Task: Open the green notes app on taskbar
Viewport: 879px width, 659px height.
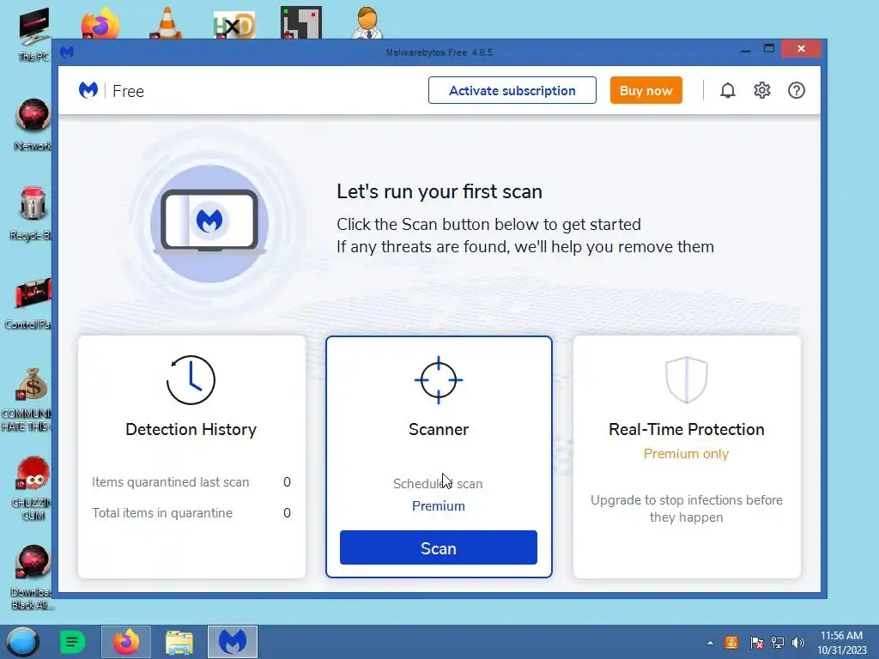Action: pos(72,642)
